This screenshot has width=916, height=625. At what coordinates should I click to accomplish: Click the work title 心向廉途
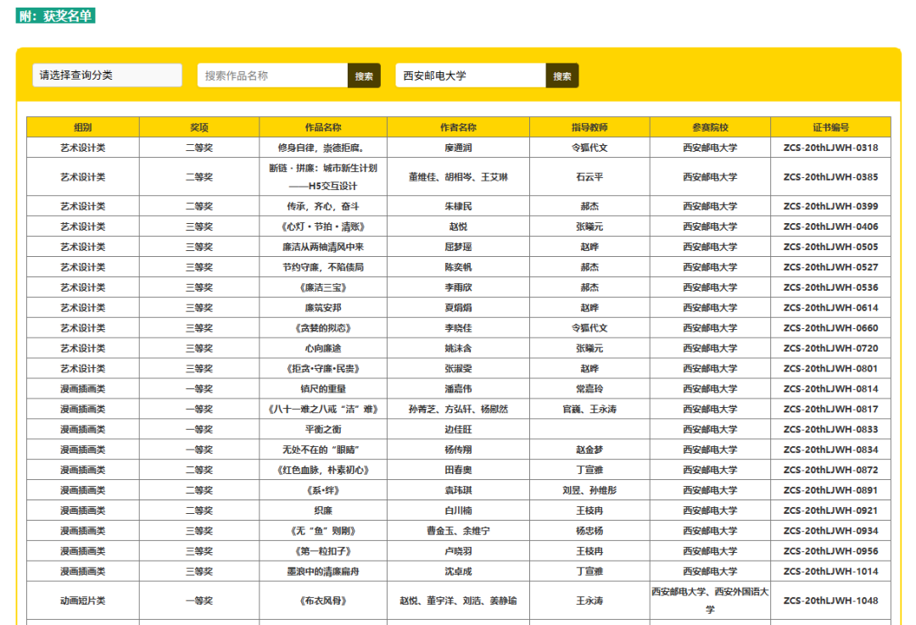coord(323,349)
